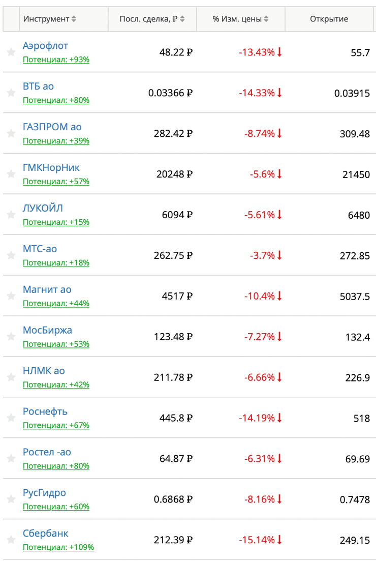Sort by % Изм. цены column
This screenshot has width=376, height=561.
pyautogui.click(x=240, y=19)
